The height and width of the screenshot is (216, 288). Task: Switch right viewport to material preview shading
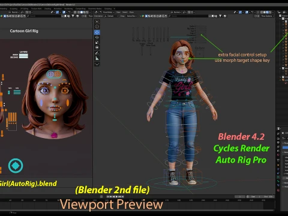pyautogui.click(x=267, y=12)
